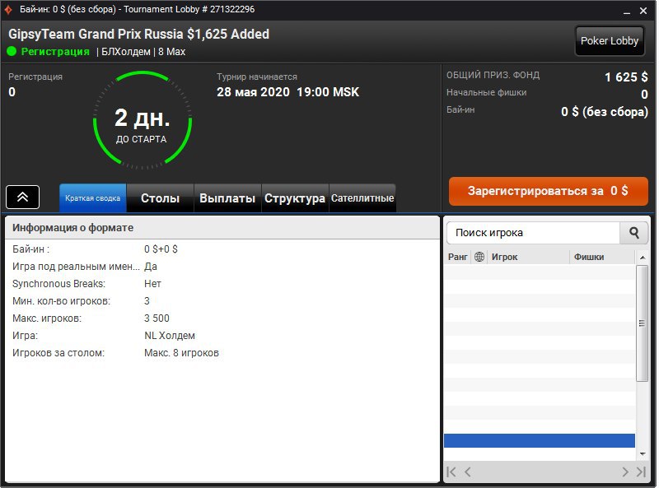Screen dimensions: 659x488
Task: Click the Турнир начинается label
Action: click(257, 77)
